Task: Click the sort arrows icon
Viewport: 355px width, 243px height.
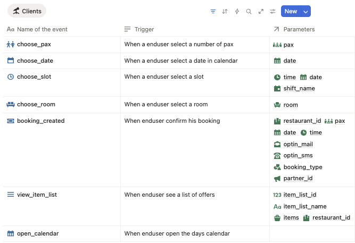Action: point(225,11)
